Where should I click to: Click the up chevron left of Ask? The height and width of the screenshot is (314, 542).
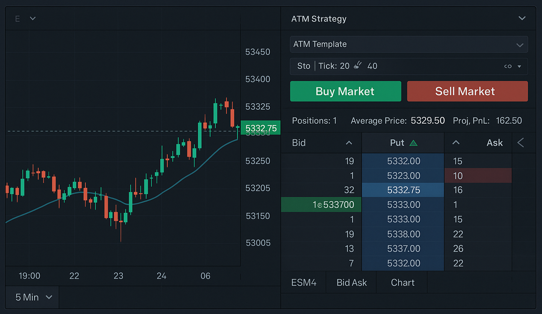coord(456,143)
